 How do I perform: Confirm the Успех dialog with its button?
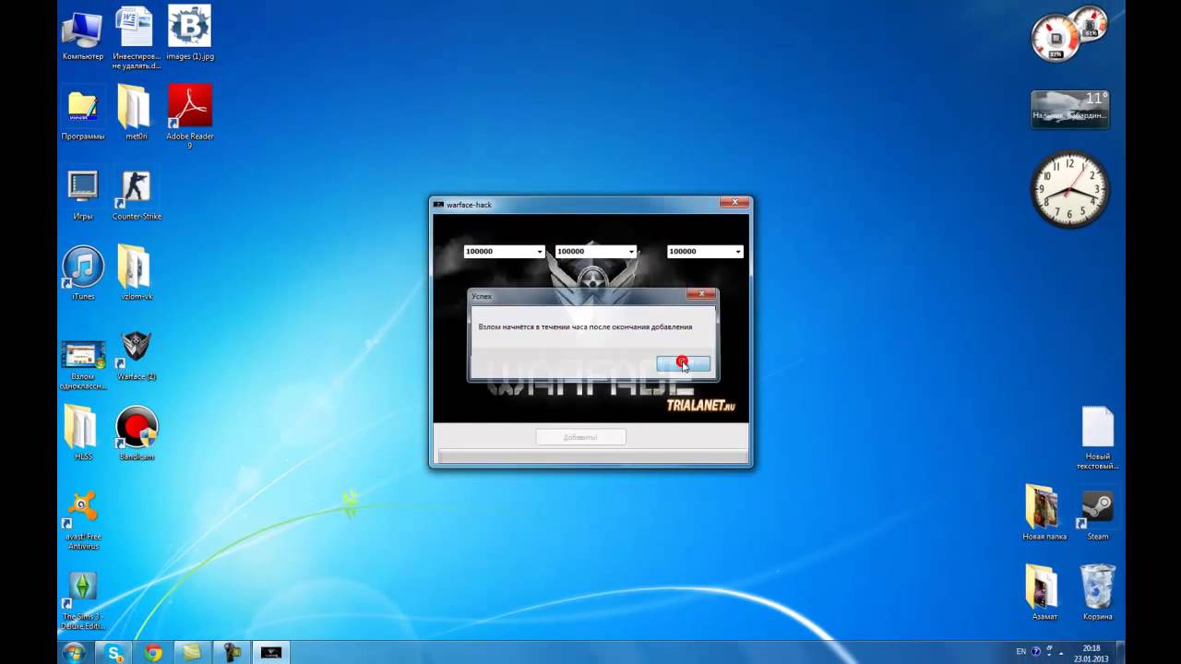[684, 363]
